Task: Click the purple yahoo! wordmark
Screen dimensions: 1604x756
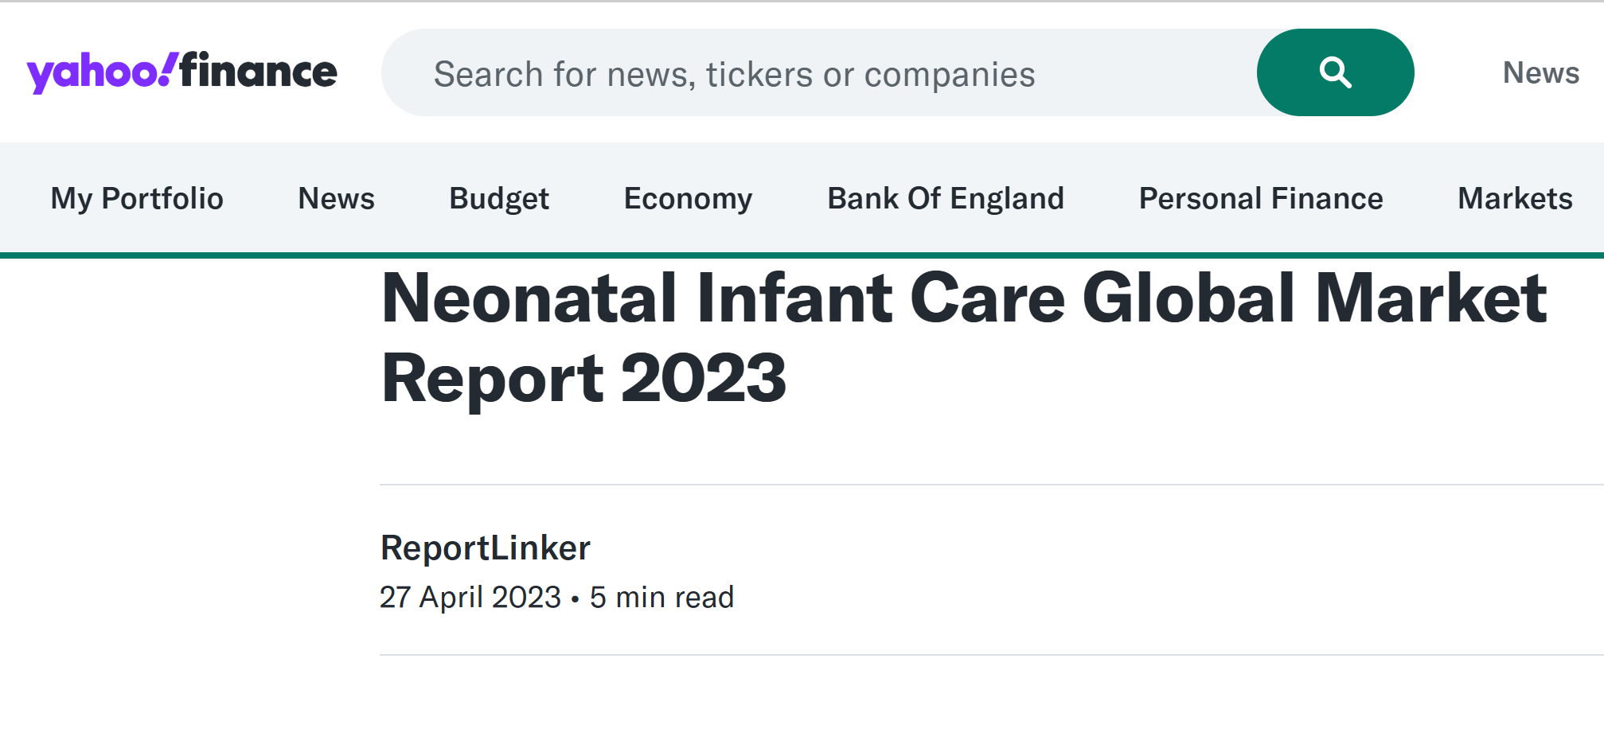Action: coord(100,73)
